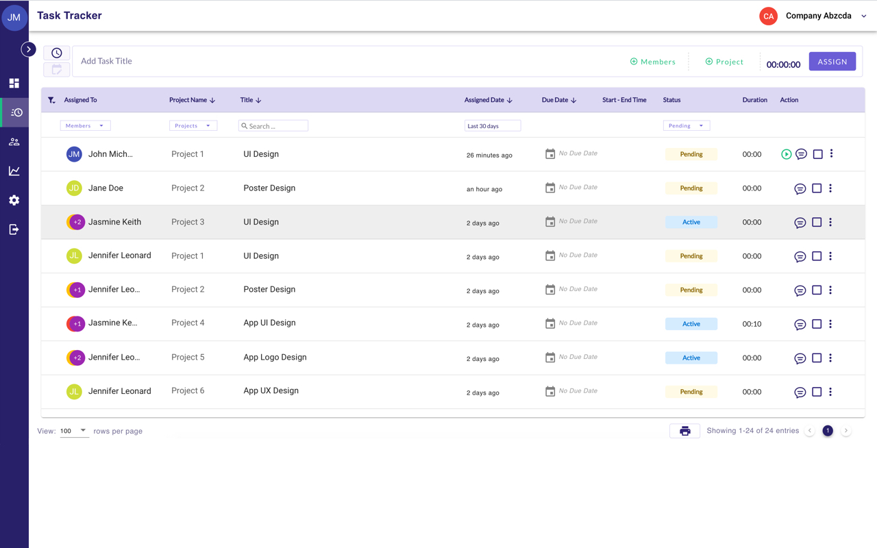The height and width of the screenshot is (548, 877).
Task: Click the ASSIGN button
Action: (x=832, y=62)
